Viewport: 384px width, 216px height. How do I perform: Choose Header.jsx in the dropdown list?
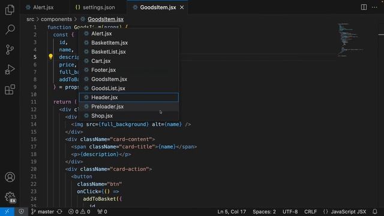[129, 97]
